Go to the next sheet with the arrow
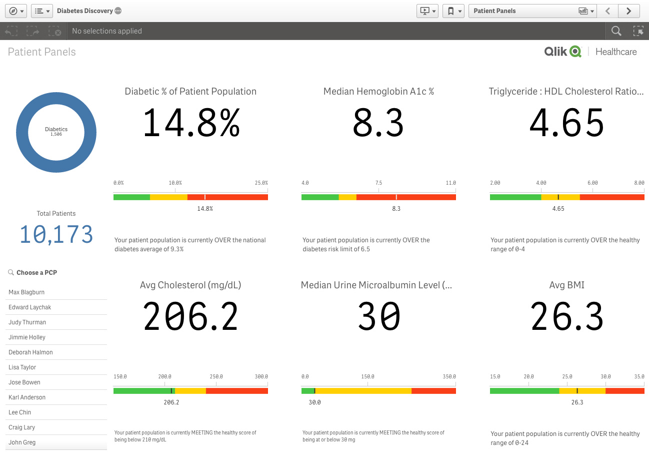The height and width of the screenshot is (470, 649). point(628,11)
